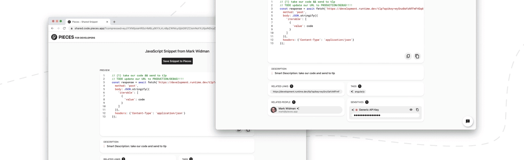Reload the page with the refresh icon

pyautogui.click(x=64, y=28)
